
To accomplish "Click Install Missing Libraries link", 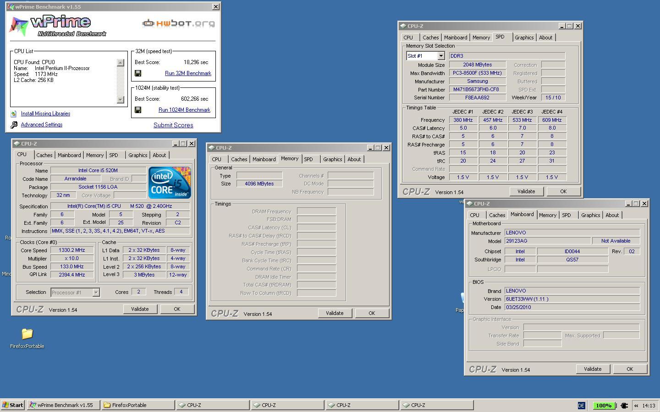I will point(45,114).
